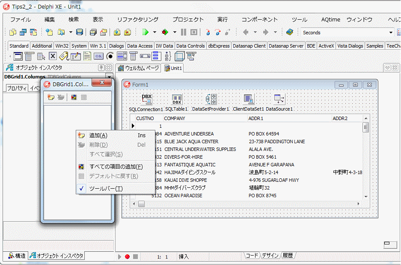This screenshot has width=401, height=265.
Task: Switch to the dbExpress palette tab
Action: point(219,46)
